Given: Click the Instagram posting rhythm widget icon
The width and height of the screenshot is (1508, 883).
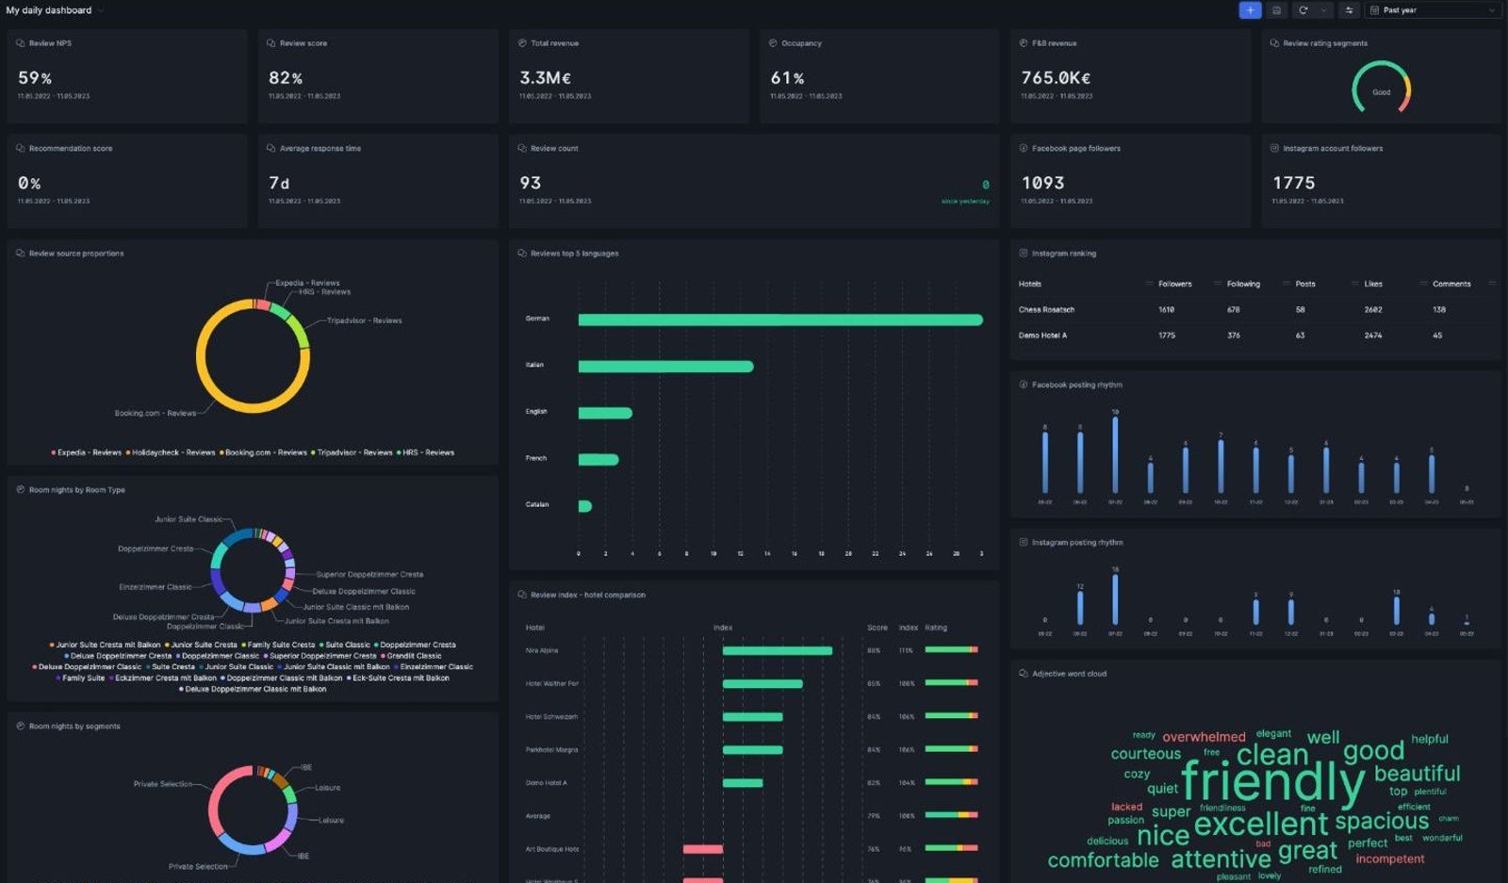Looking at the screenshot, I should [1024, 543].
